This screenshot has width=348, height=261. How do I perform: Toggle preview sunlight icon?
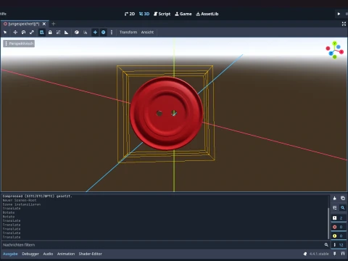pos(95,32)
